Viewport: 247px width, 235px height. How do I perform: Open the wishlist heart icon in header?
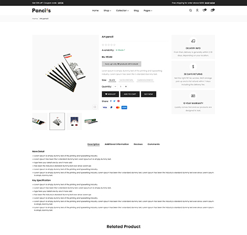(x=204, y=10)
